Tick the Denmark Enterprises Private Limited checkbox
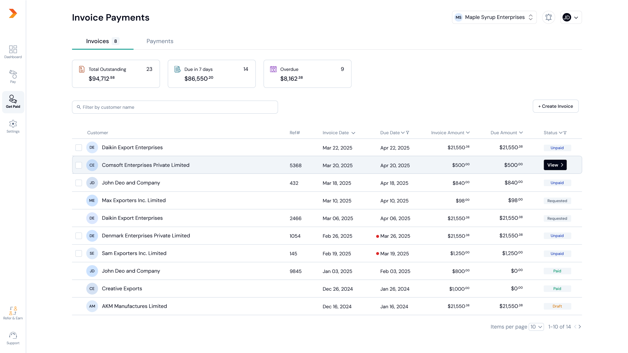Viewport: 628px width, 353px height. coord(78,236)
